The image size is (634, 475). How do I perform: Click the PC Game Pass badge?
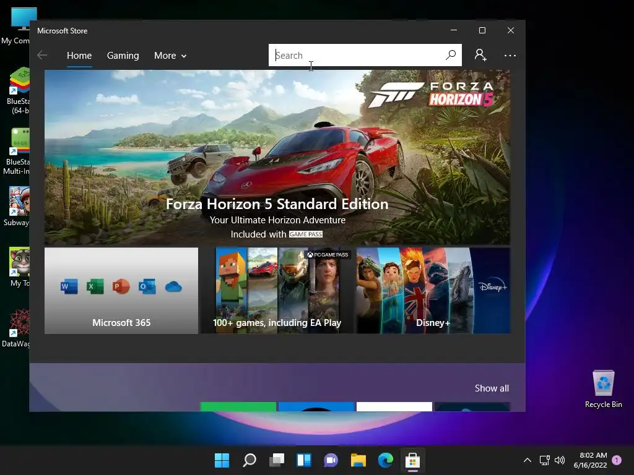coord(328,254)
